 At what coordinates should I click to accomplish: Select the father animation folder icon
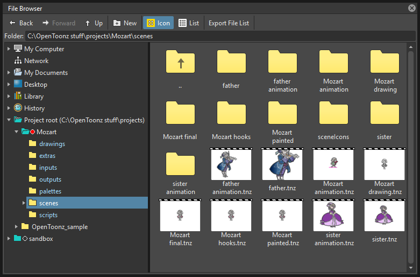point(282,61)
